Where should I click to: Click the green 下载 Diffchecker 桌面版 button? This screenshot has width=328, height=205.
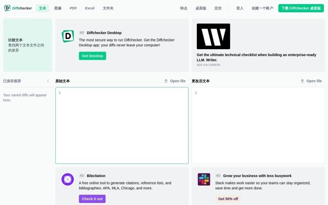pos(301,8)
